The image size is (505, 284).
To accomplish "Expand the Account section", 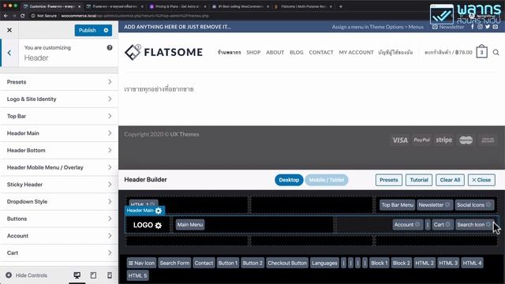I will 59,236.
